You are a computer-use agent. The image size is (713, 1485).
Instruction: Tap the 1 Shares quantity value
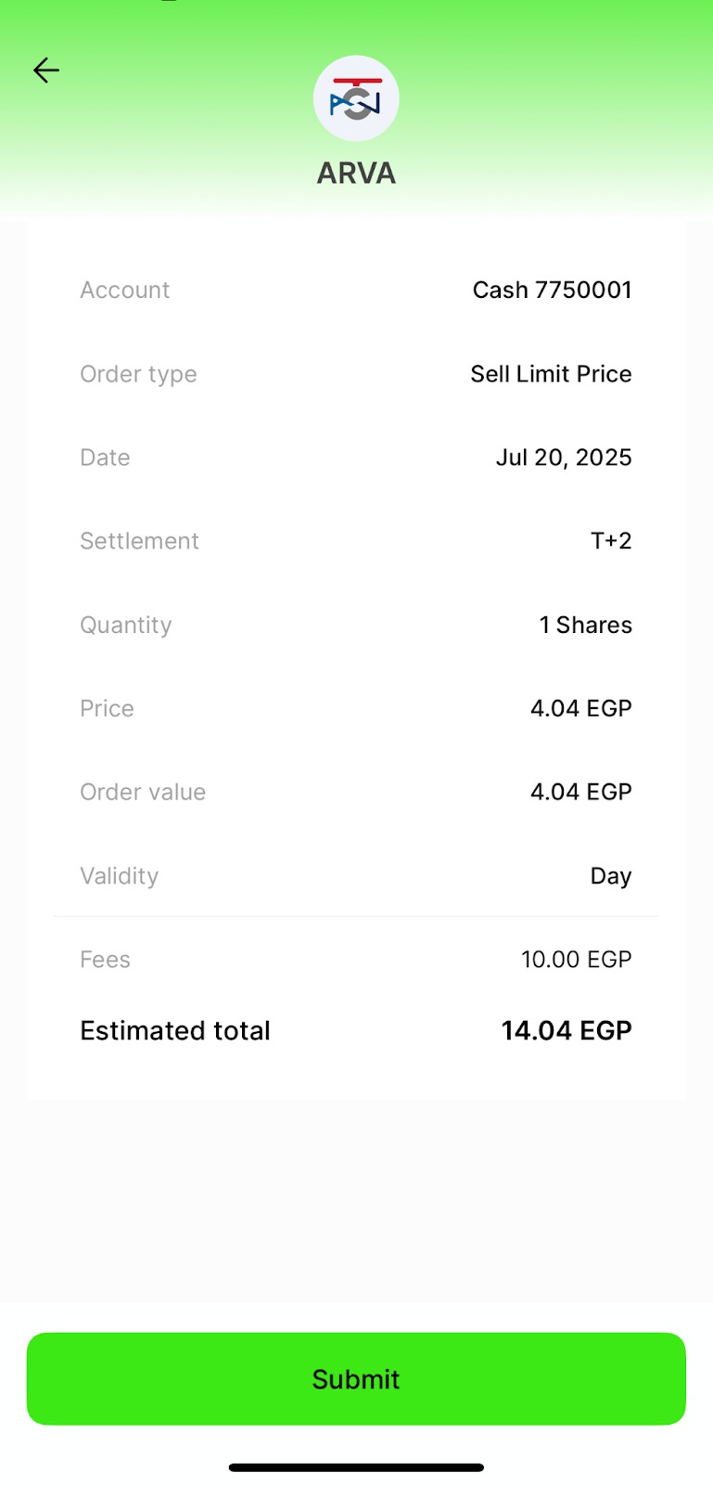point(585,625)
